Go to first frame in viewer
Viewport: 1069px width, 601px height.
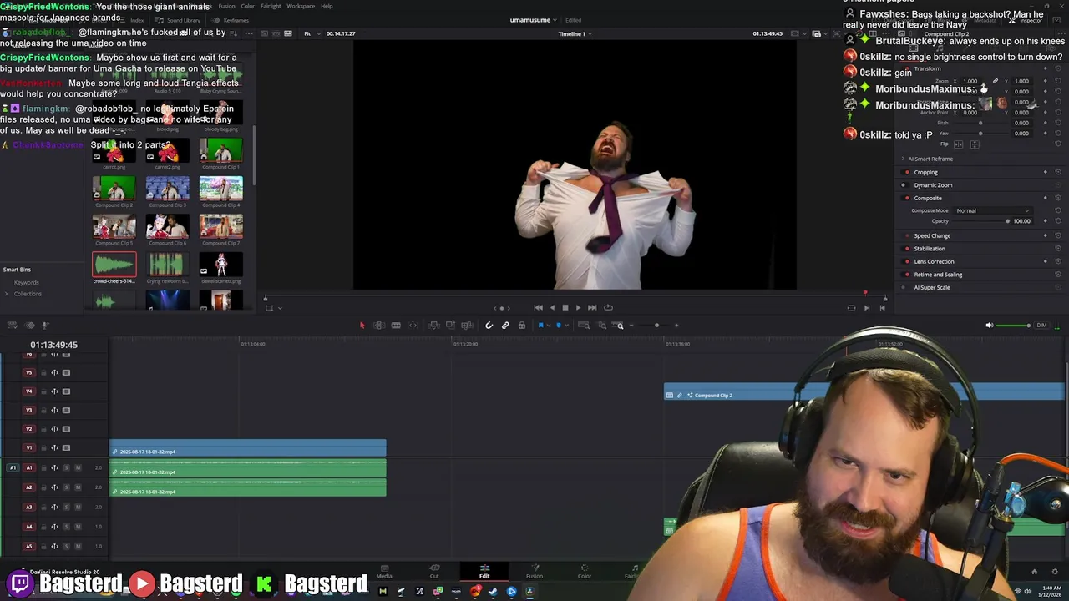pos(538,307)
